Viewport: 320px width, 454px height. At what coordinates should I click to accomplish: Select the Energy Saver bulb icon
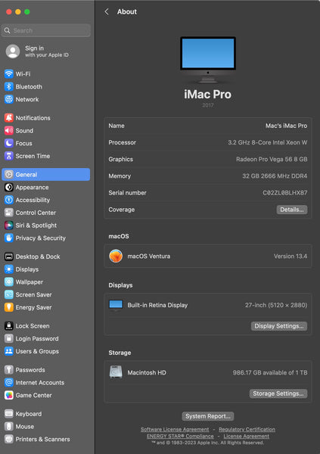(9, 307)
